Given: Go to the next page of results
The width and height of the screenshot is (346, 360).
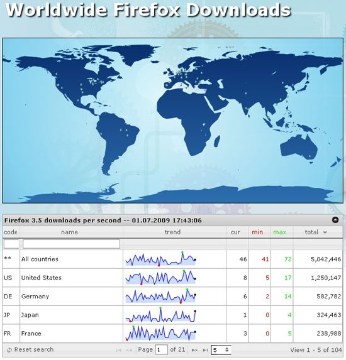Looking at the screenshot, I should coord(194,350).
